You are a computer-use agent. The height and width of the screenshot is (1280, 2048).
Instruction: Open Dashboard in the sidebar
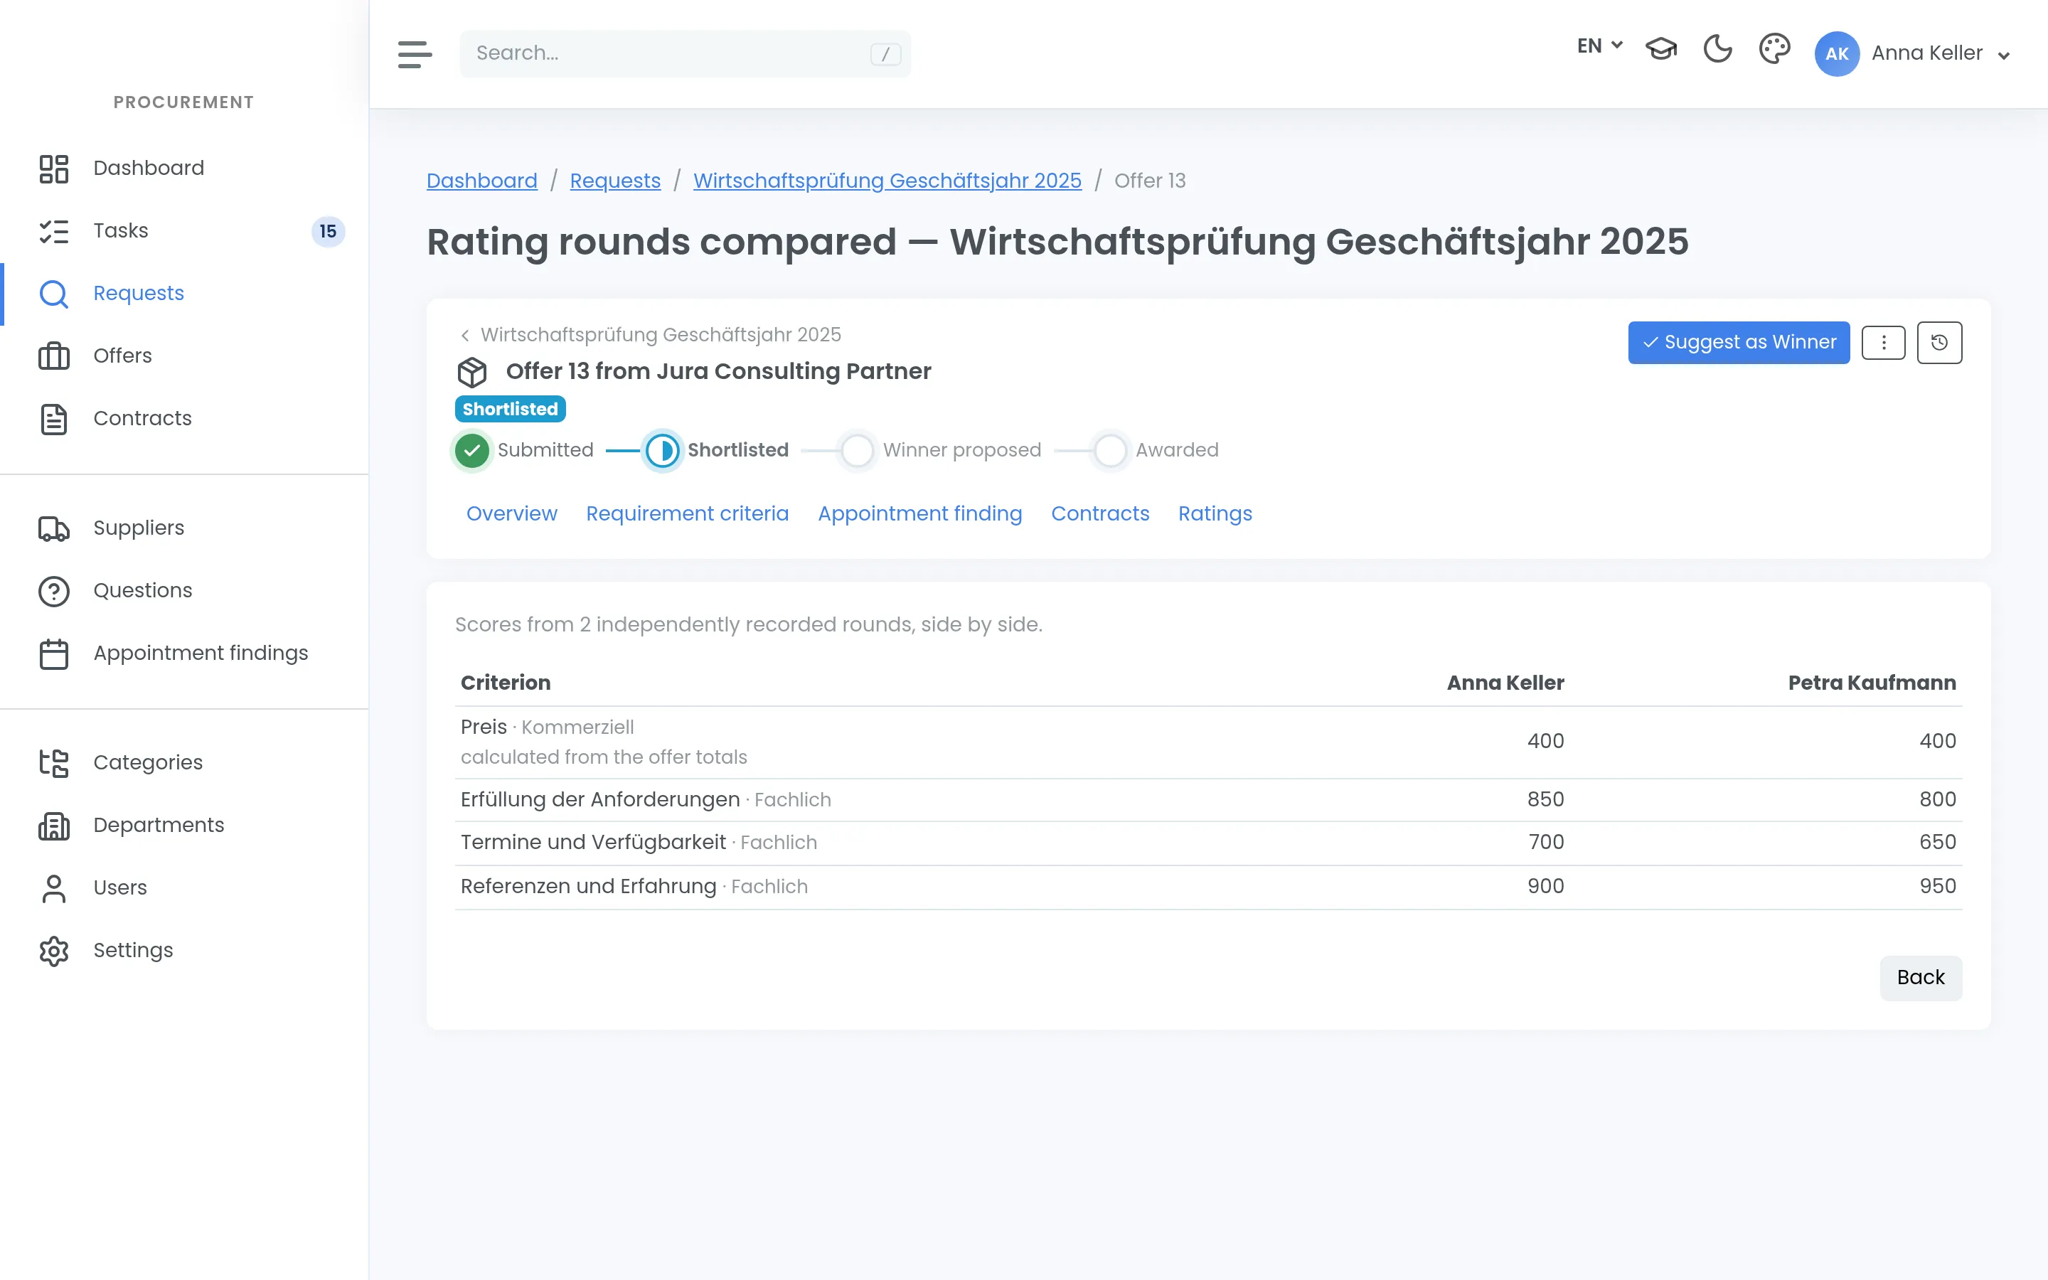point(183,168)
